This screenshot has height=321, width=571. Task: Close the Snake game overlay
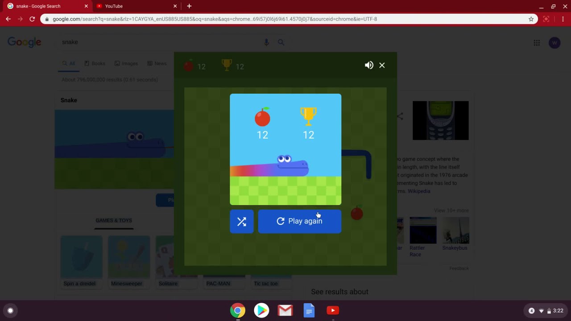point(382,65)
